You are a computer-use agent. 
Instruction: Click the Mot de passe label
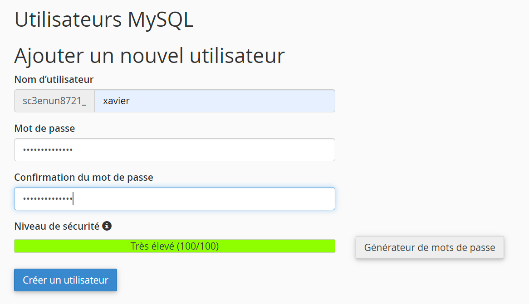point(44,129)
